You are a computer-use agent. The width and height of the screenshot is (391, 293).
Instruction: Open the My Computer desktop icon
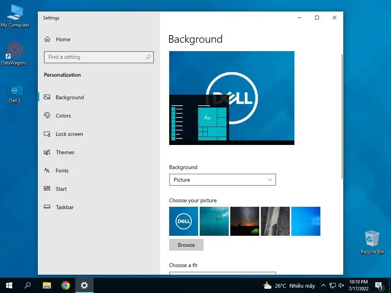click(x=15, y=15)
